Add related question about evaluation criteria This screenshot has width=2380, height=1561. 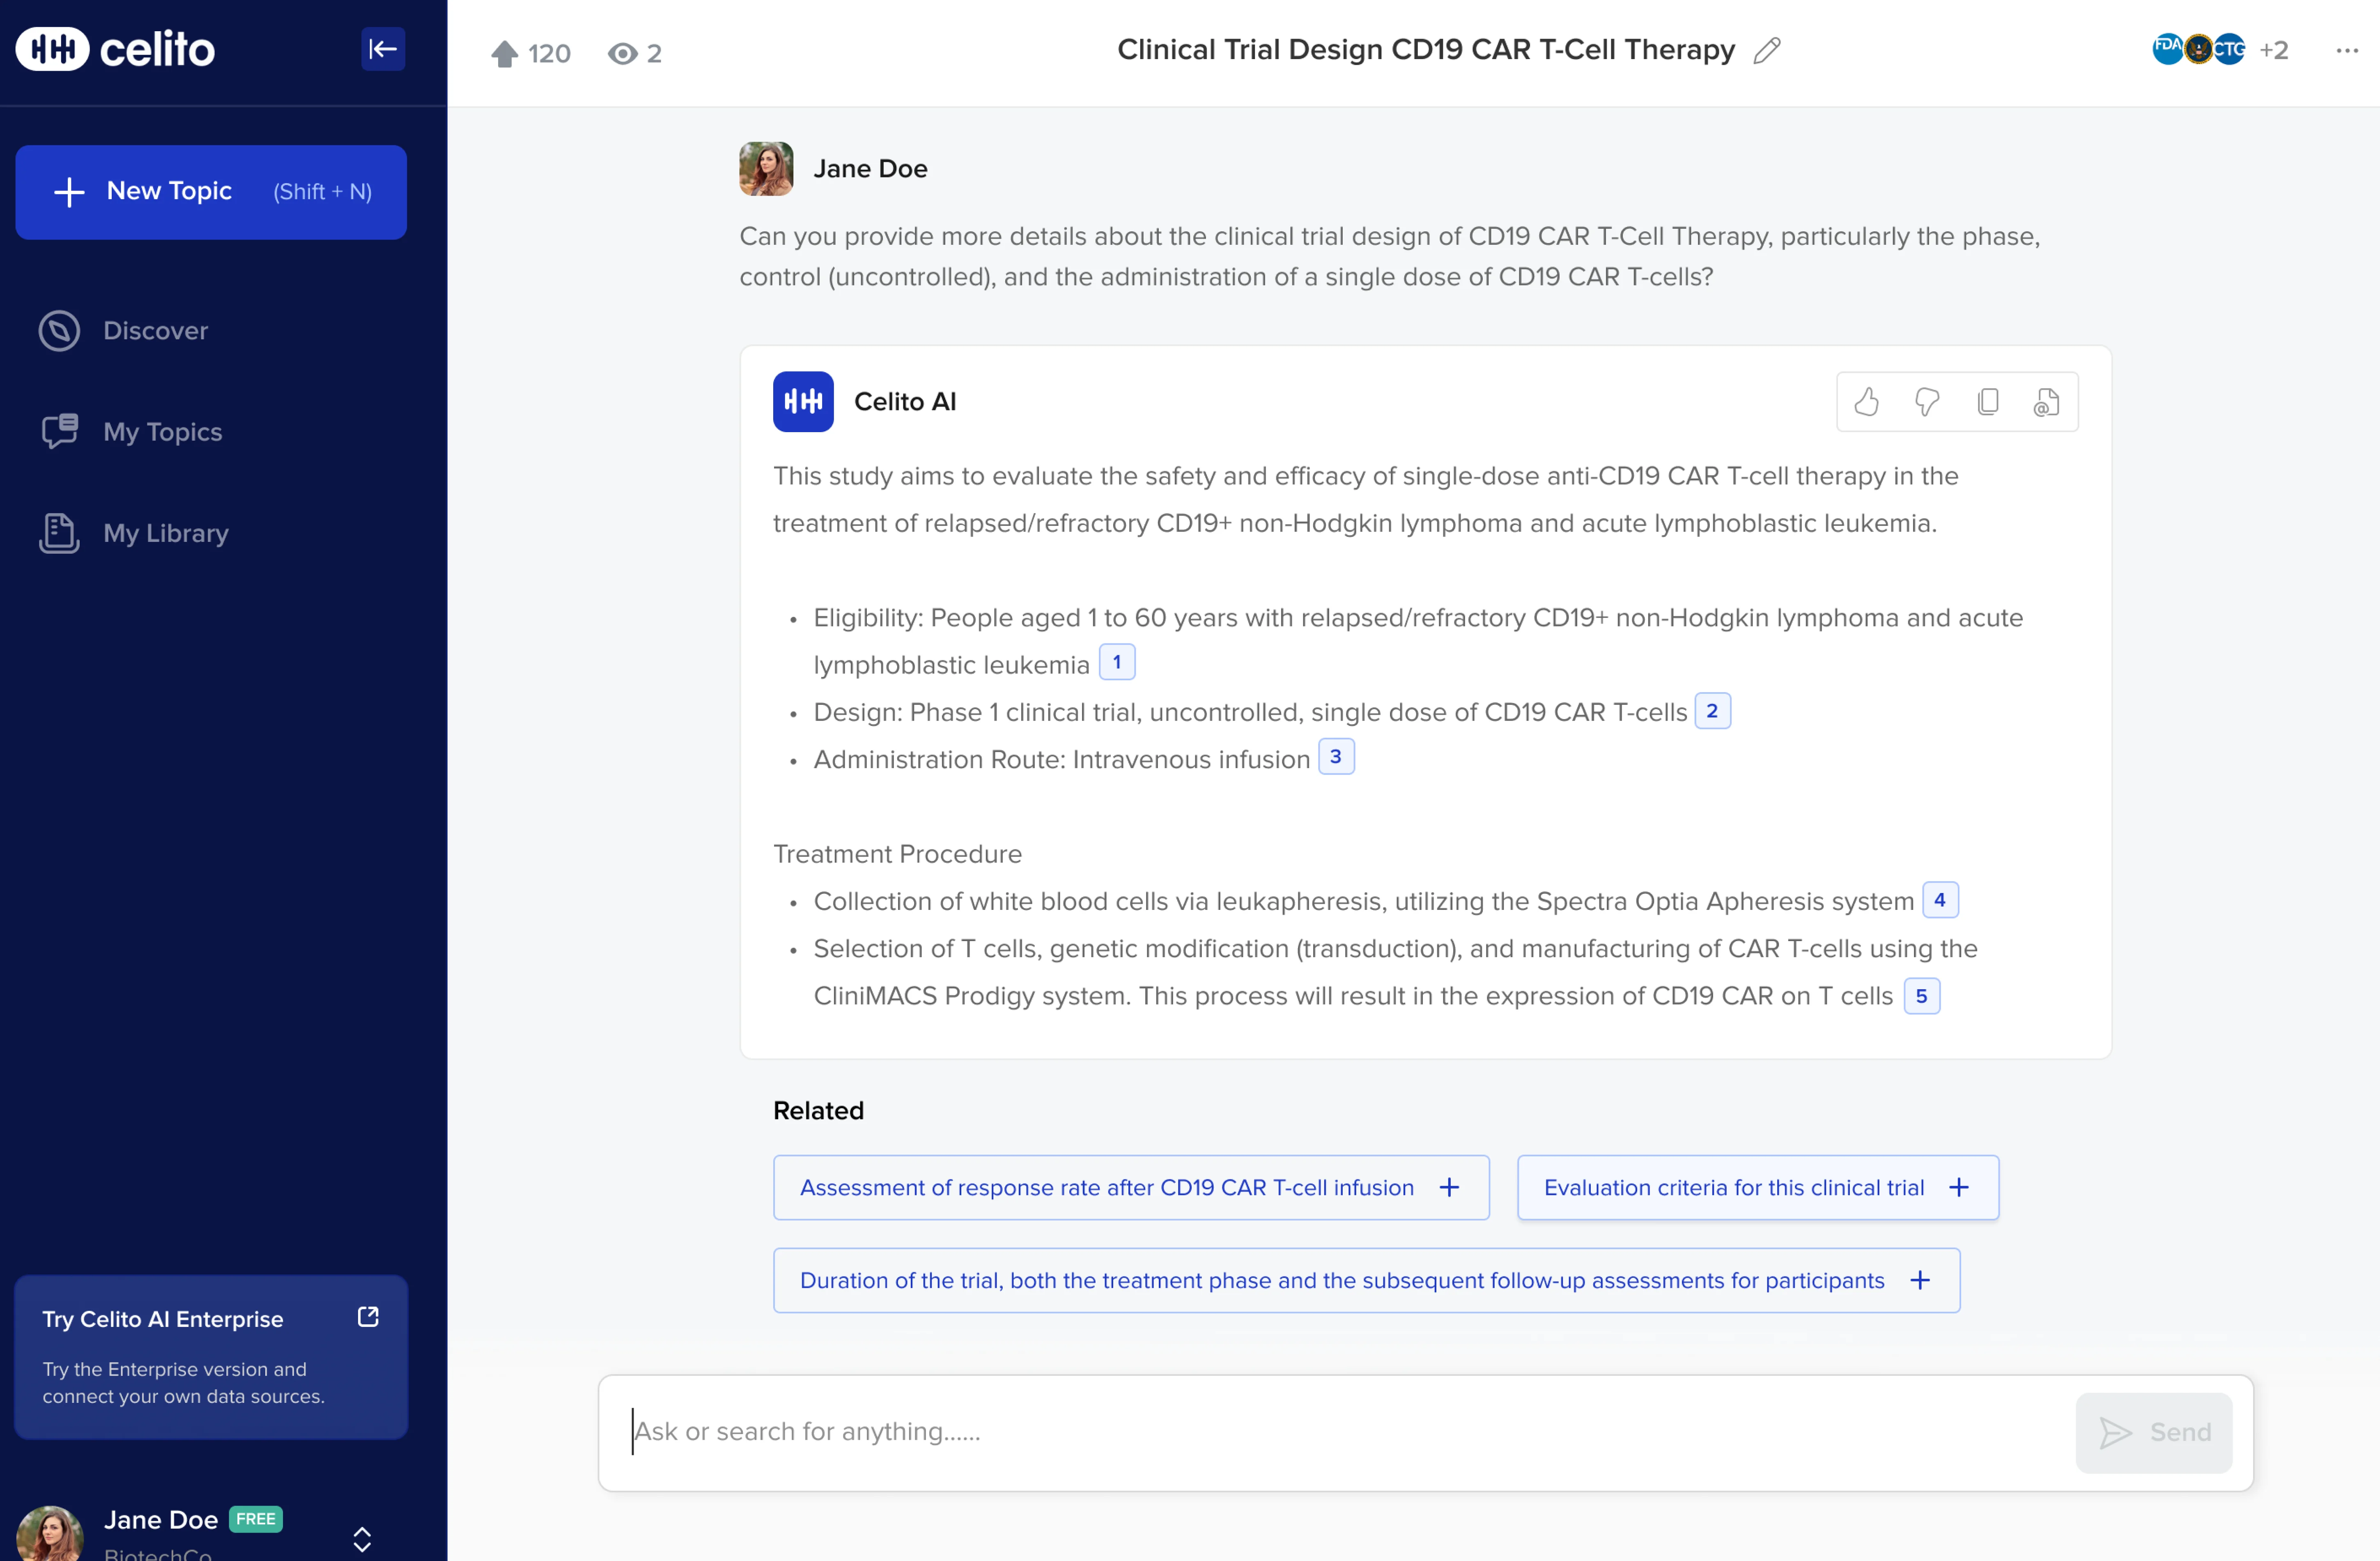[1757, 1188]
